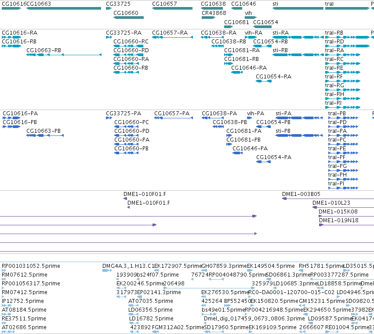The height and width of the screenshot is (334, 374).
Task: Click the CG10660 gene feature
Action: tap(128, 18)
